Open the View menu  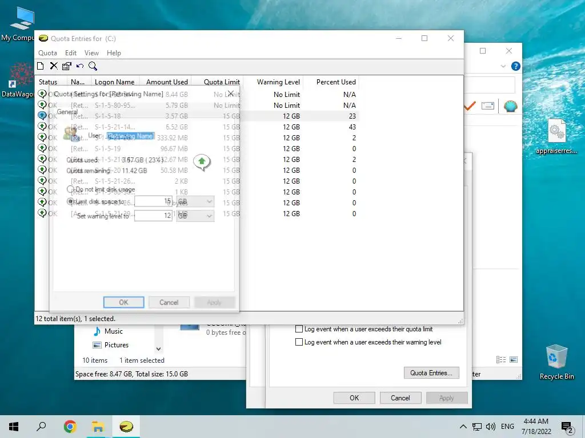[x=91, y=53]
